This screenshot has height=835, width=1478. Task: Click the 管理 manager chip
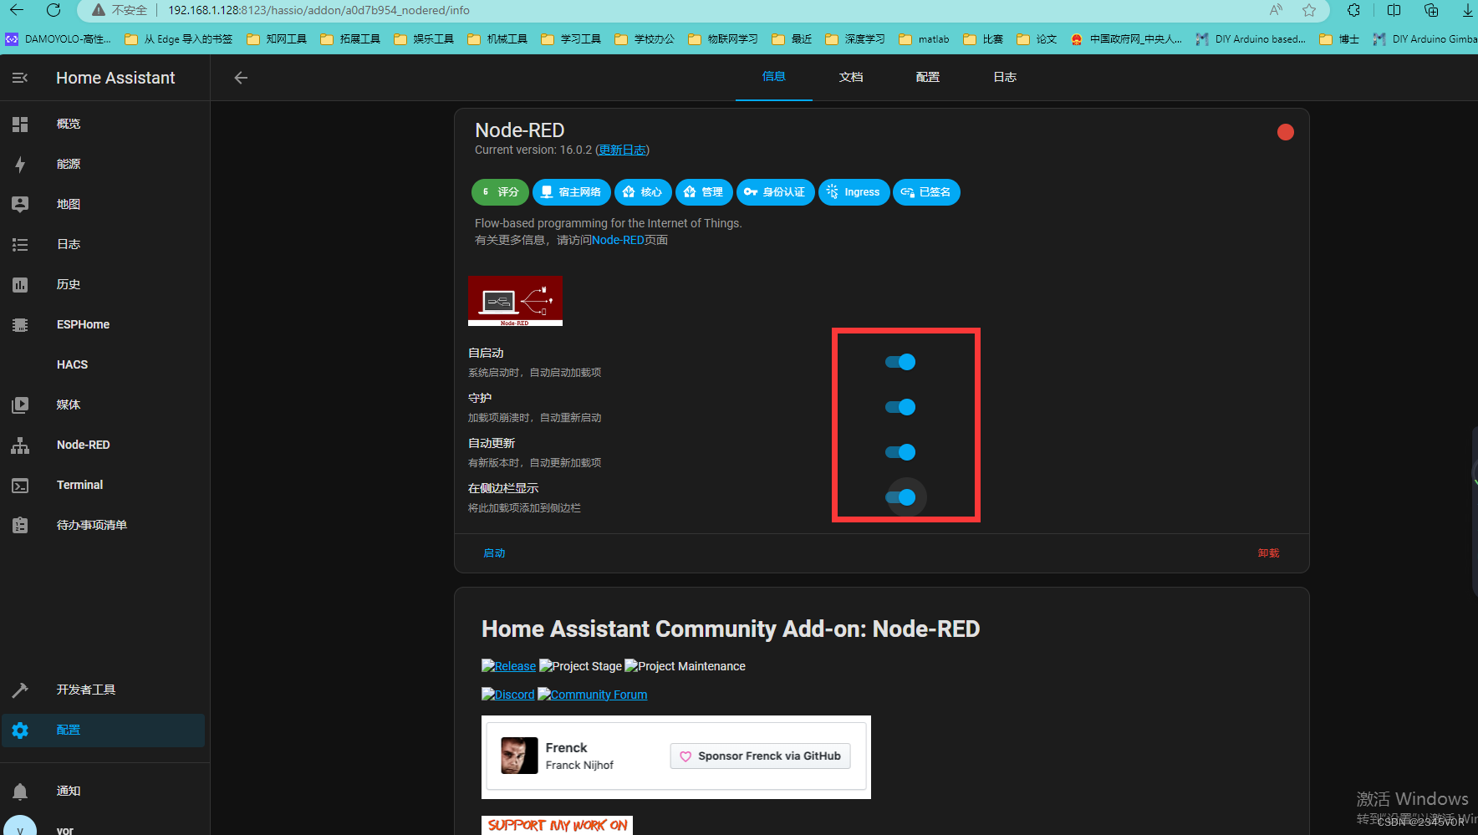(704, 192)
